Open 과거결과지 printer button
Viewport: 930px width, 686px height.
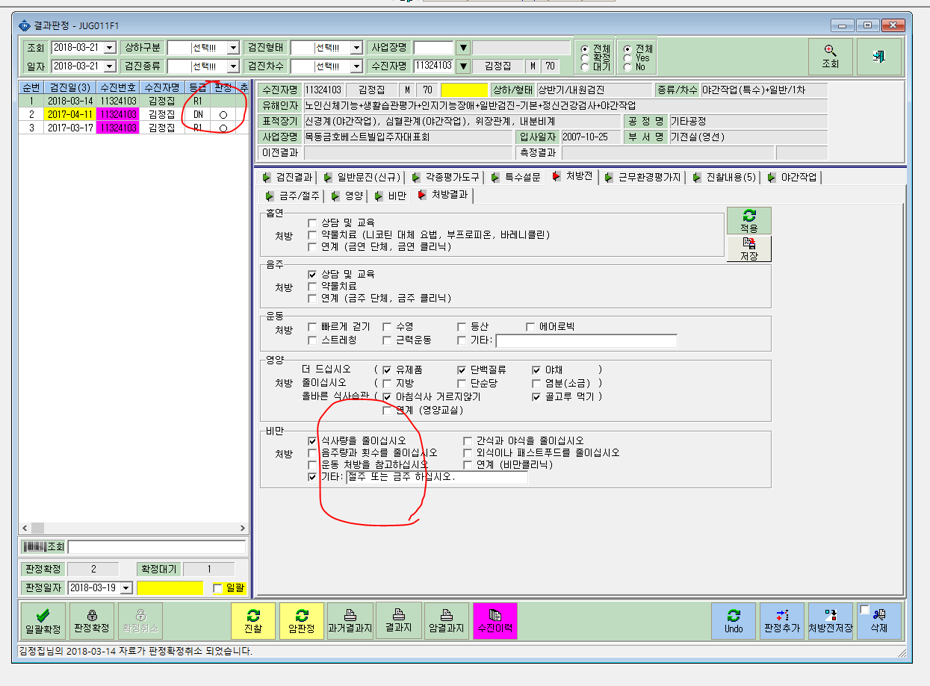pos(350,622)
